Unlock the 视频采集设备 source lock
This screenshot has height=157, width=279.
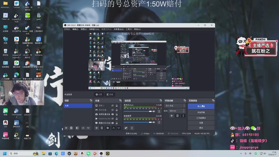117,114
